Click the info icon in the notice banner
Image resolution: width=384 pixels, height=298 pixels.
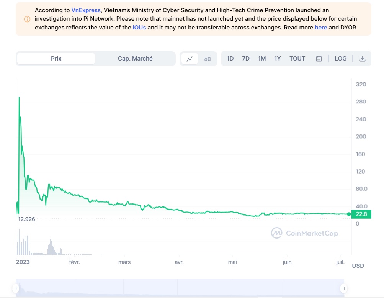tap(27, 19)
